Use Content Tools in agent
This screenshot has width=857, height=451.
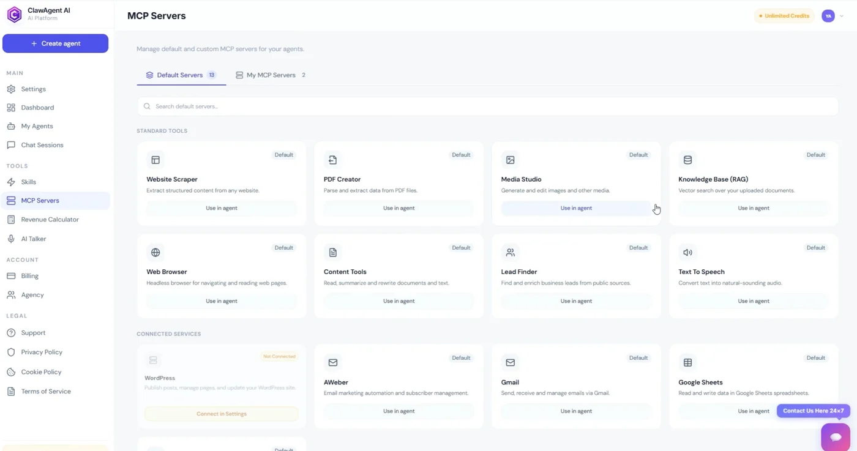coord(399,301)
